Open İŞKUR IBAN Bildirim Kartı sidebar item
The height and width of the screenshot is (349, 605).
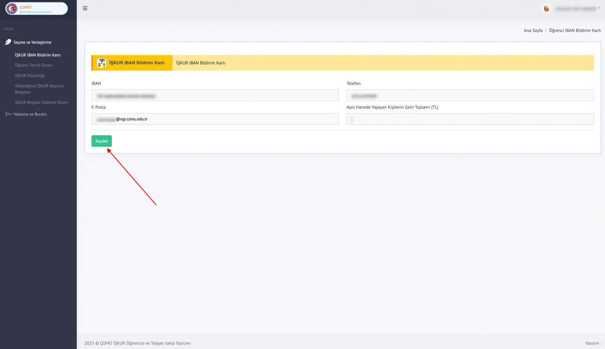(38, 55)
